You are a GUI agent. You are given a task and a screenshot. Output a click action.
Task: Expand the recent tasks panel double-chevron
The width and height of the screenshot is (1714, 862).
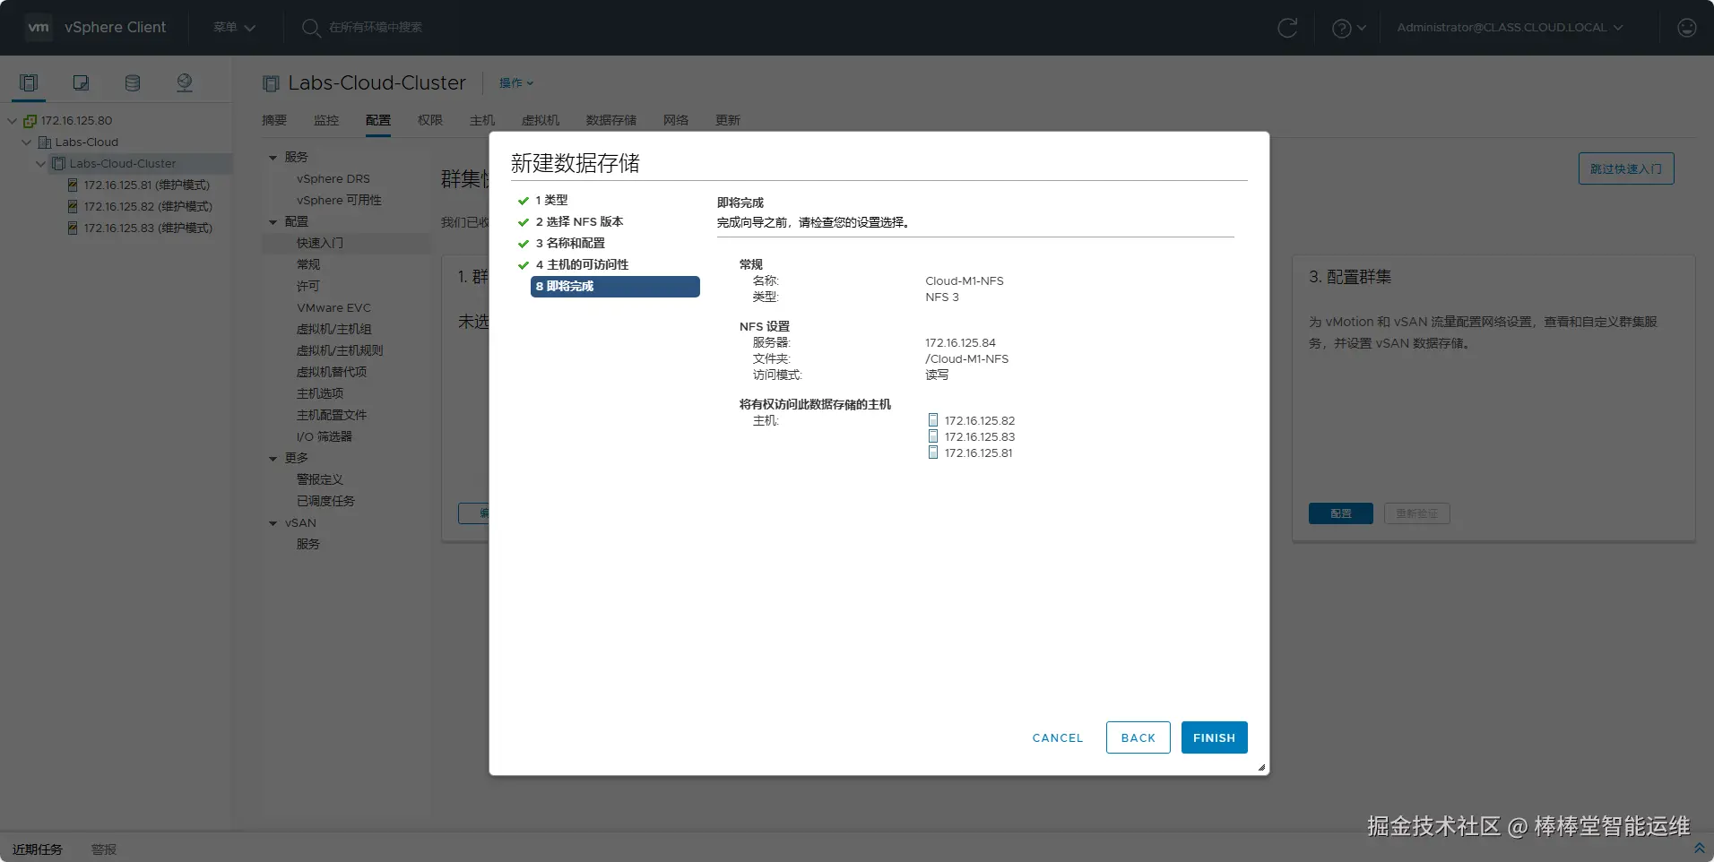tap(1699, 848)
